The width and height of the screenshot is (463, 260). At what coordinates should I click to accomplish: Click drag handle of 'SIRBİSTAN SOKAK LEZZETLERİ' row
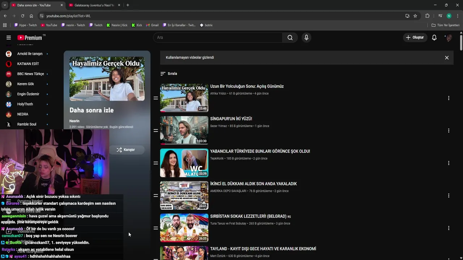(x=156, y=228)
